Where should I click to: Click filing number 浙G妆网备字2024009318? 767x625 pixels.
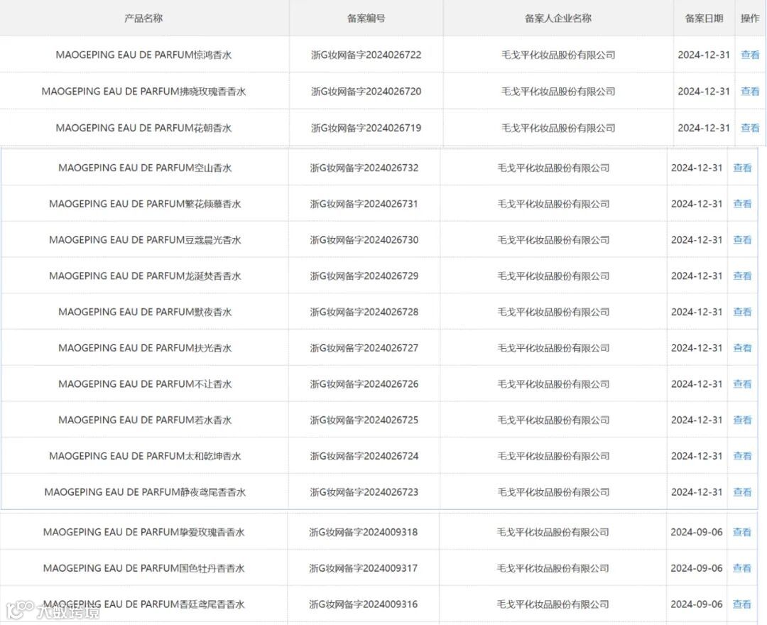click(x=364, y=532)
